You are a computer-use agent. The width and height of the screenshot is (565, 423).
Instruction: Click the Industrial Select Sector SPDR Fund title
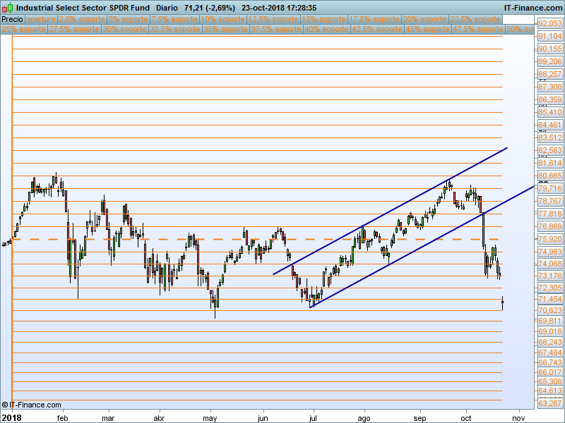(x=83, y=8)
